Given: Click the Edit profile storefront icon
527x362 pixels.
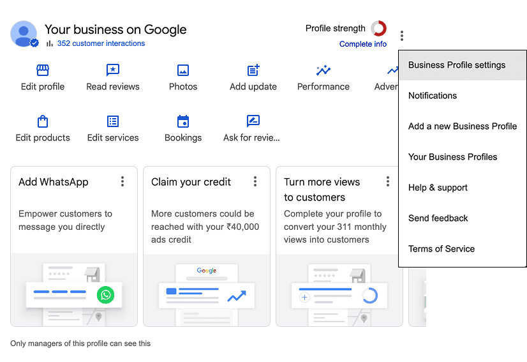Looking at the screenshot, I should pos(43,70).
